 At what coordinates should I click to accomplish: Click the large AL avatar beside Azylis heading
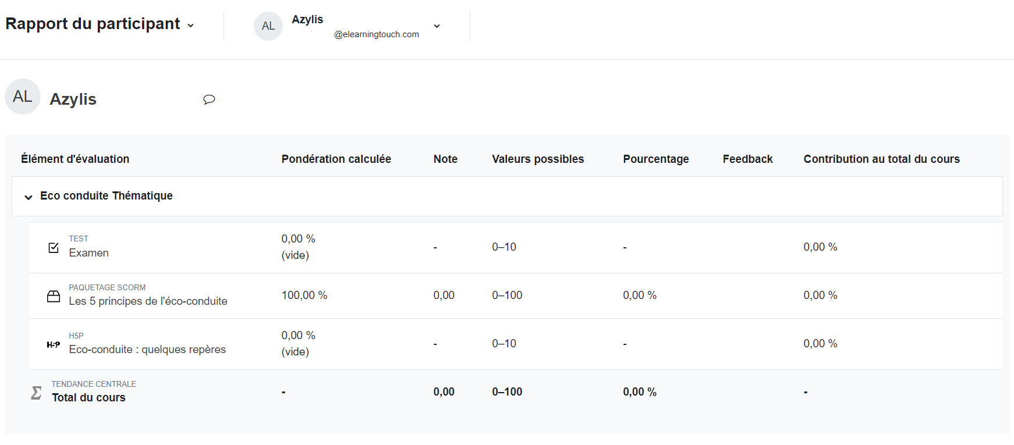pyautogui.click(x=23, y=97)
